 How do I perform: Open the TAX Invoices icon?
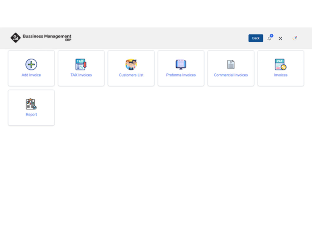[x=81, y=64]
